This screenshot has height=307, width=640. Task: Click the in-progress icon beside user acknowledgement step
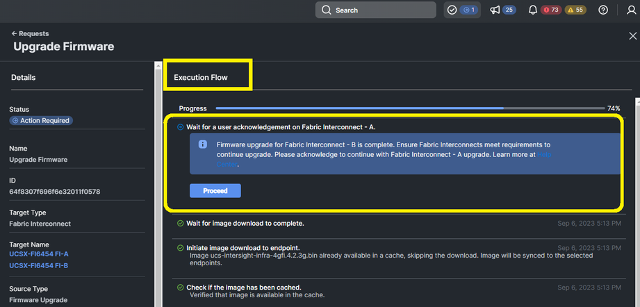coord(180,127)
